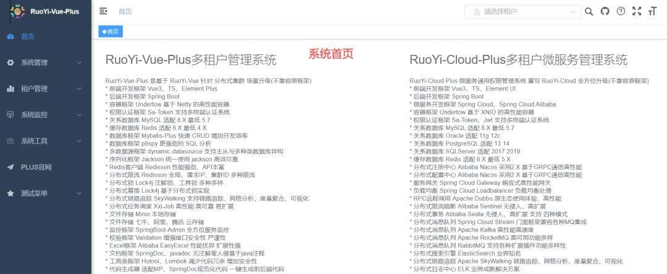667x274 pixels.
Task: Open 测试菜单 sidebar menu
Action: coord(46,193)
